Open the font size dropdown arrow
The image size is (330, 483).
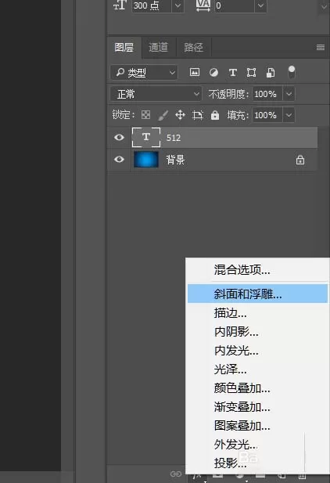click(x=178, y=5)
